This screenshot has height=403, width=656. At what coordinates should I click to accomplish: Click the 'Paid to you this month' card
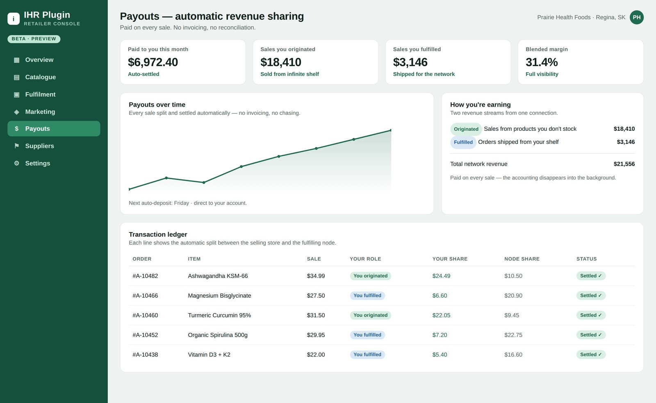point(183,62)
